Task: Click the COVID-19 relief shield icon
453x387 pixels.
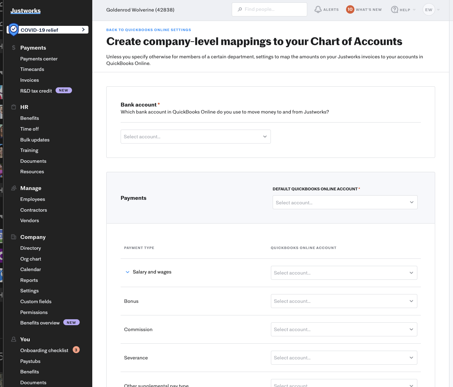Action: 14,30
